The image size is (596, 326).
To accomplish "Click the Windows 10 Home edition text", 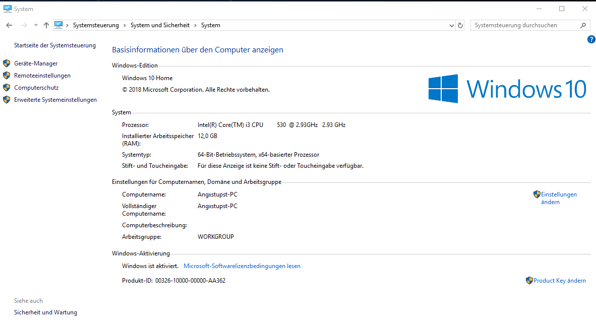I will click(147, 78).
